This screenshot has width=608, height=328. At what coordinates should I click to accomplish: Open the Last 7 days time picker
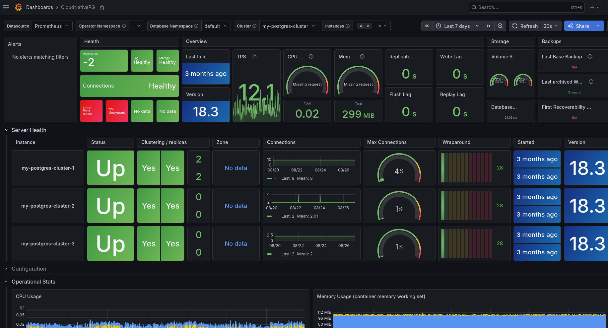(457, 26)
